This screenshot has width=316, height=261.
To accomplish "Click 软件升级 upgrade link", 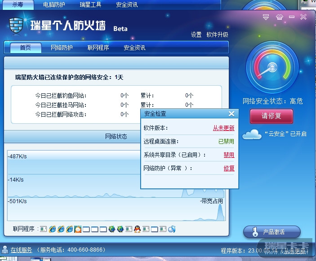I will click(217, 35).
